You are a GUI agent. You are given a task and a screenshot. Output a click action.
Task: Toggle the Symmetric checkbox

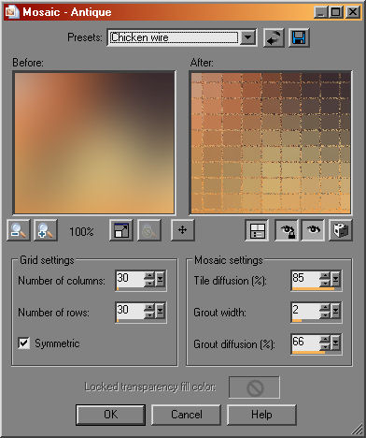point(24,343)
